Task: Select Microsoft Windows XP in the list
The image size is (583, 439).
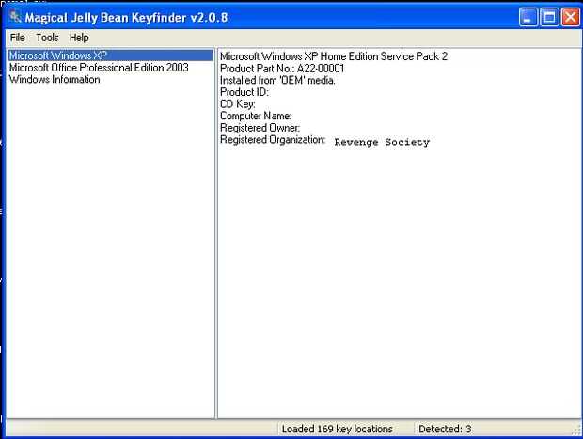Action: click(110, 55)
